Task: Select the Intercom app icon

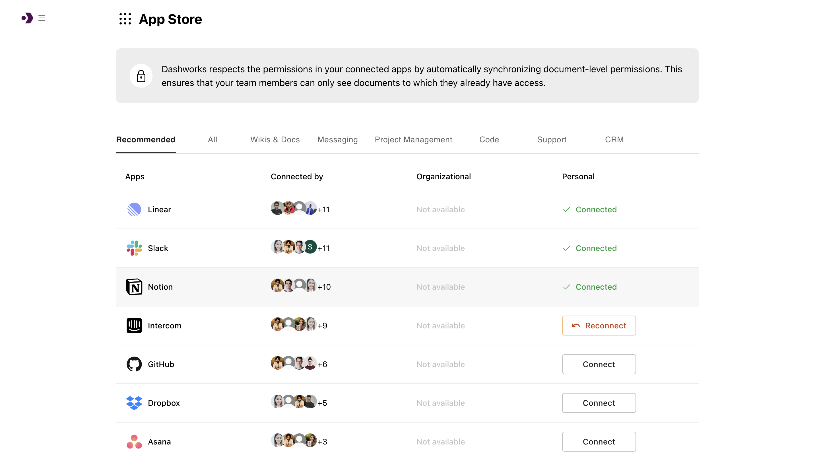Action: click(134, 326)
